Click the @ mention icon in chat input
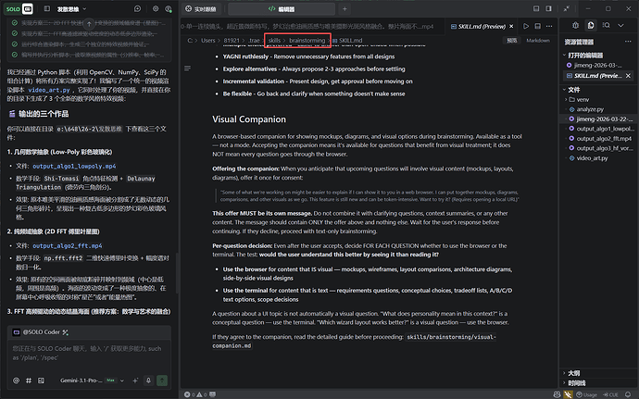The height and width of the screenshot is (399, 639). click(16, 380)
